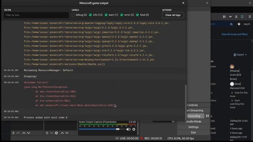Move scene down arrow
Image resolution: width=253 pixels, height=142 pixels.
pyautogui.click(x=28, y=133)
